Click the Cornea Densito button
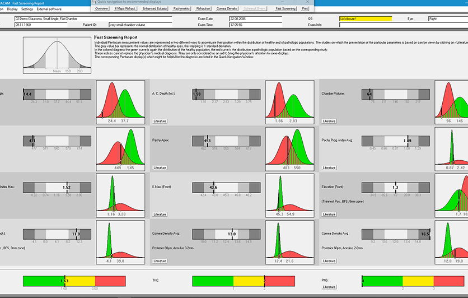The image size is (468, 298). [x=227, y=8]
